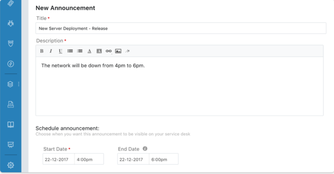Open the text color picker

[89, 51]
